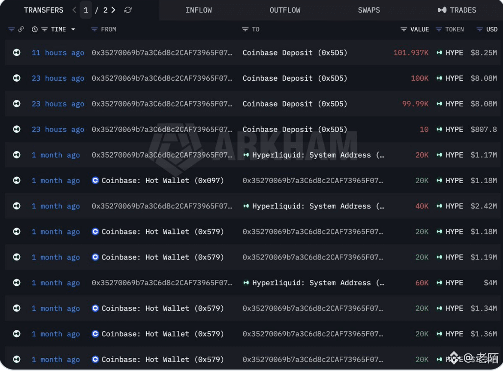Click the 101.937K value

(411, 52)
